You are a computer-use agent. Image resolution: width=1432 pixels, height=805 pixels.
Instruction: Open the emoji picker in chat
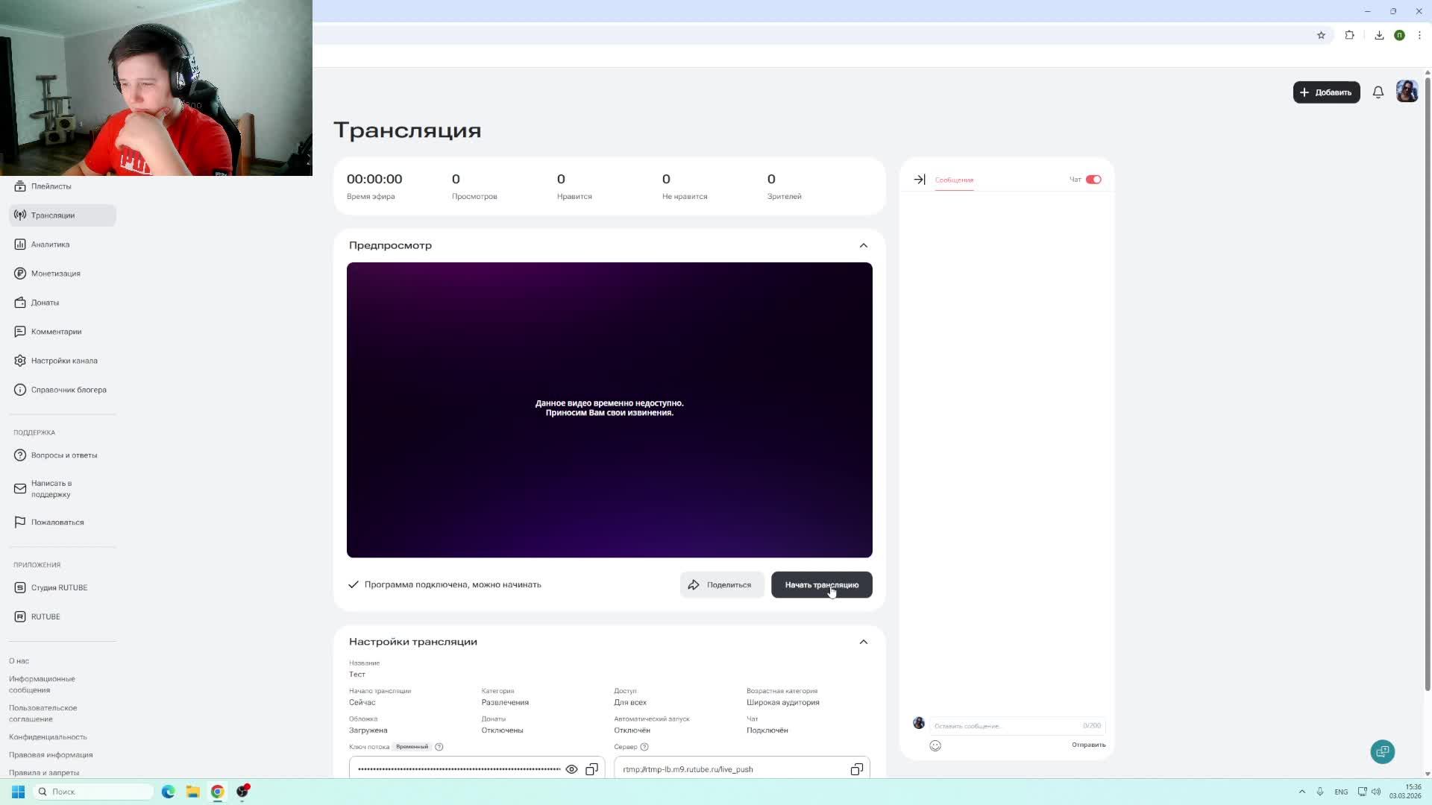click(x=935, y=745)
